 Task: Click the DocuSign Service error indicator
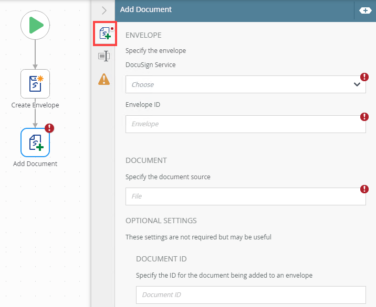point(364,77)
